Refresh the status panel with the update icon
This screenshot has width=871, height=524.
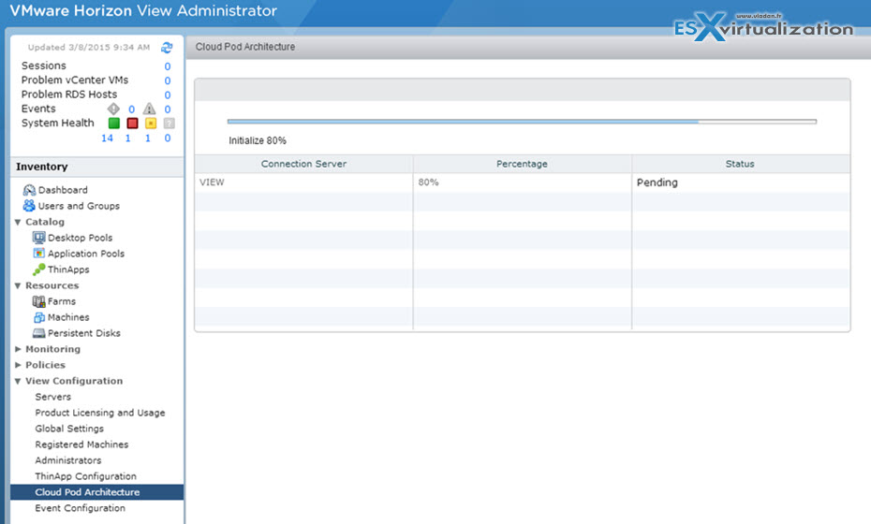167,48
